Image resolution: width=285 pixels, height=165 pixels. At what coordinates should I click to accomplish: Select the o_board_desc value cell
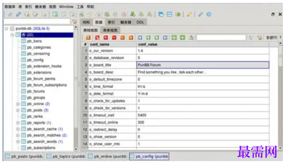click(203, 72)
